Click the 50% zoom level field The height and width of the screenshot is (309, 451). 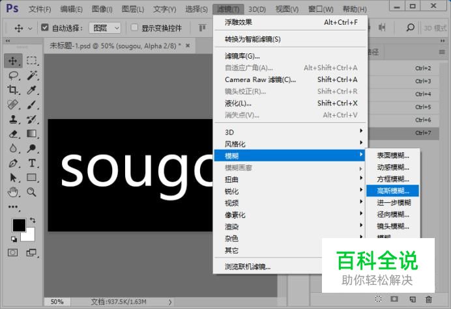pos(57,302)
